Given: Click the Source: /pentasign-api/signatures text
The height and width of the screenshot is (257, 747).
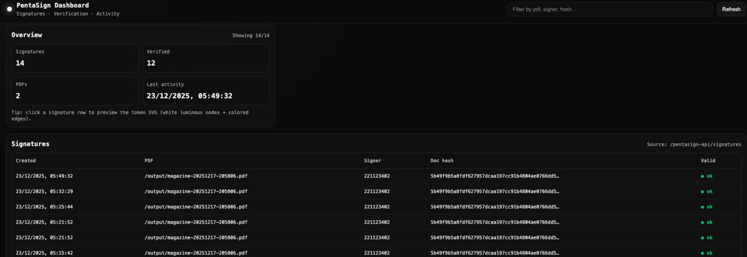Looking at the screenshot, I should click(694, 144).
